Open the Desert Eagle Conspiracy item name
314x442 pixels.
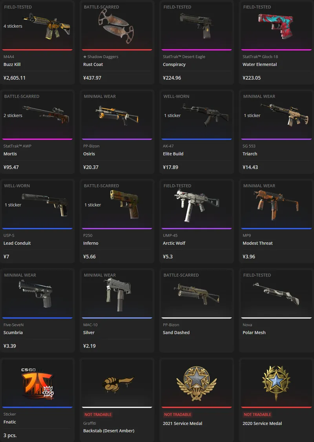174,64
